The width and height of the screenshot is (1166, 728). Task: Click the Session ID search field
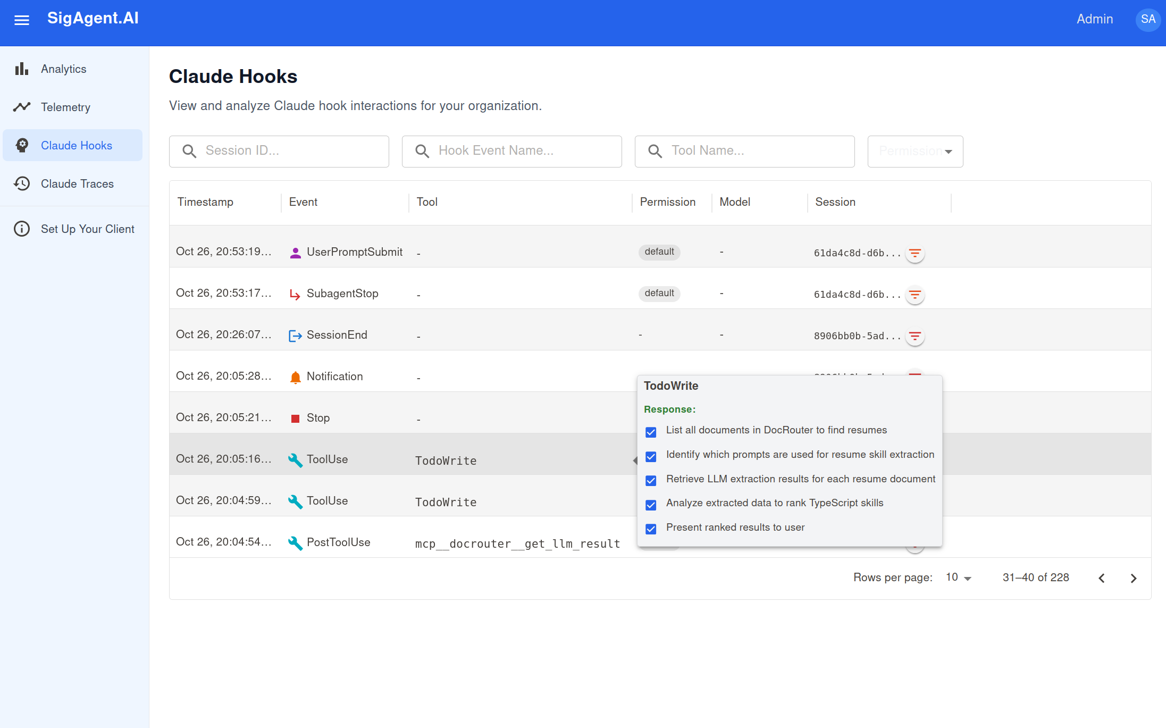279,151
